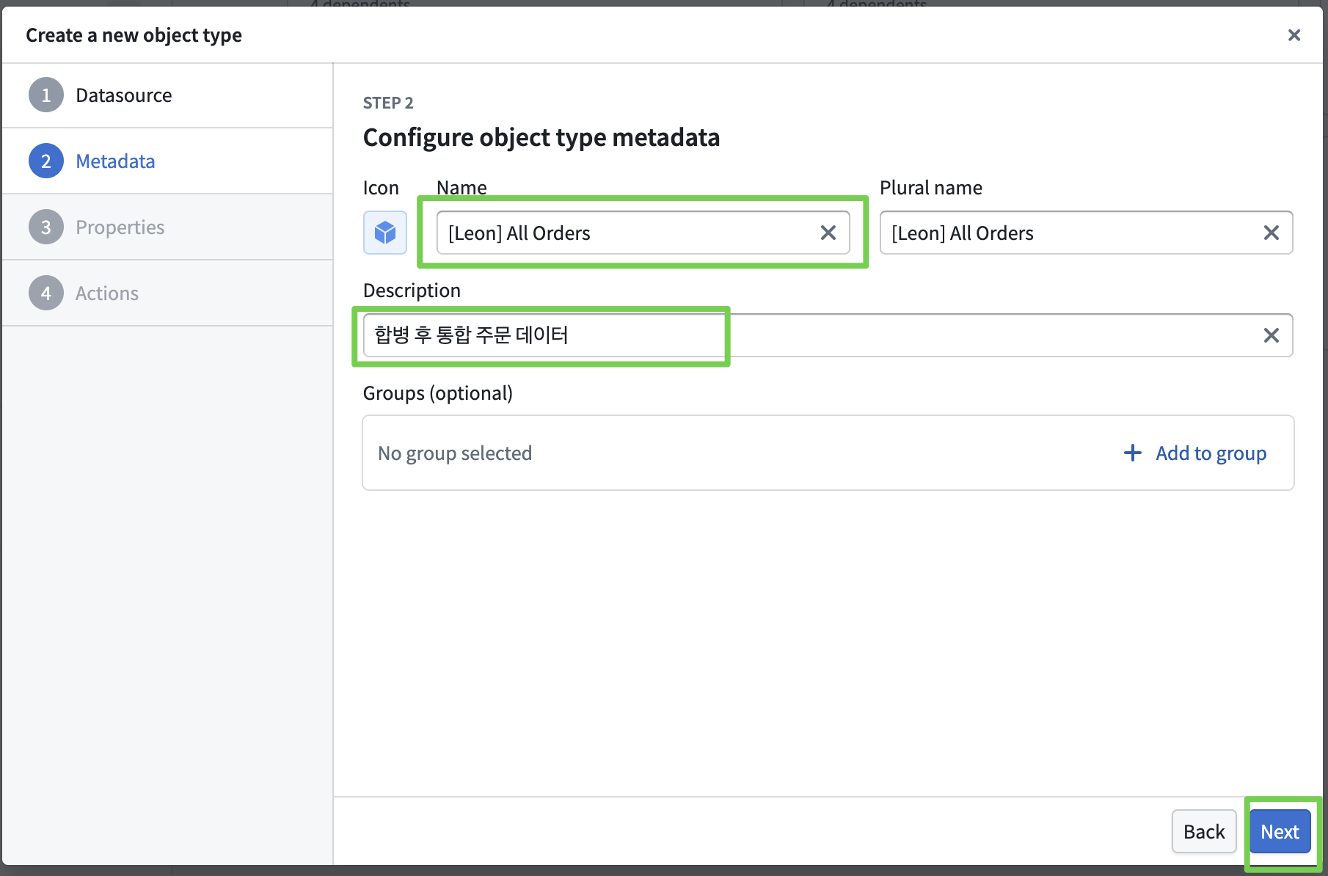Open the cube icon picker
This screenshot has height=876, width=1328.
point(384,233)
